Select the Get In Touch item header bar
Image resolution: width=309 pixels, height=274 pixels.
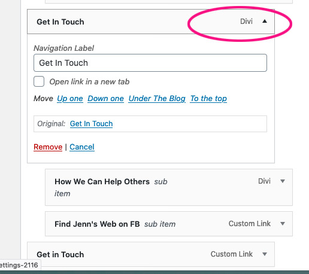(151, 22)
